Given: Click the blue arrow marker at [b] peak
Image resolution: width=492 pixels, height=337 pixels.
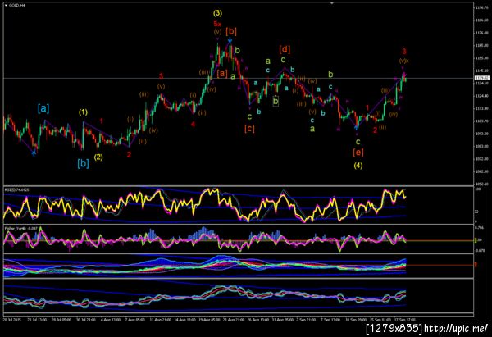Looking at the screenshot, I should point(230,40).
